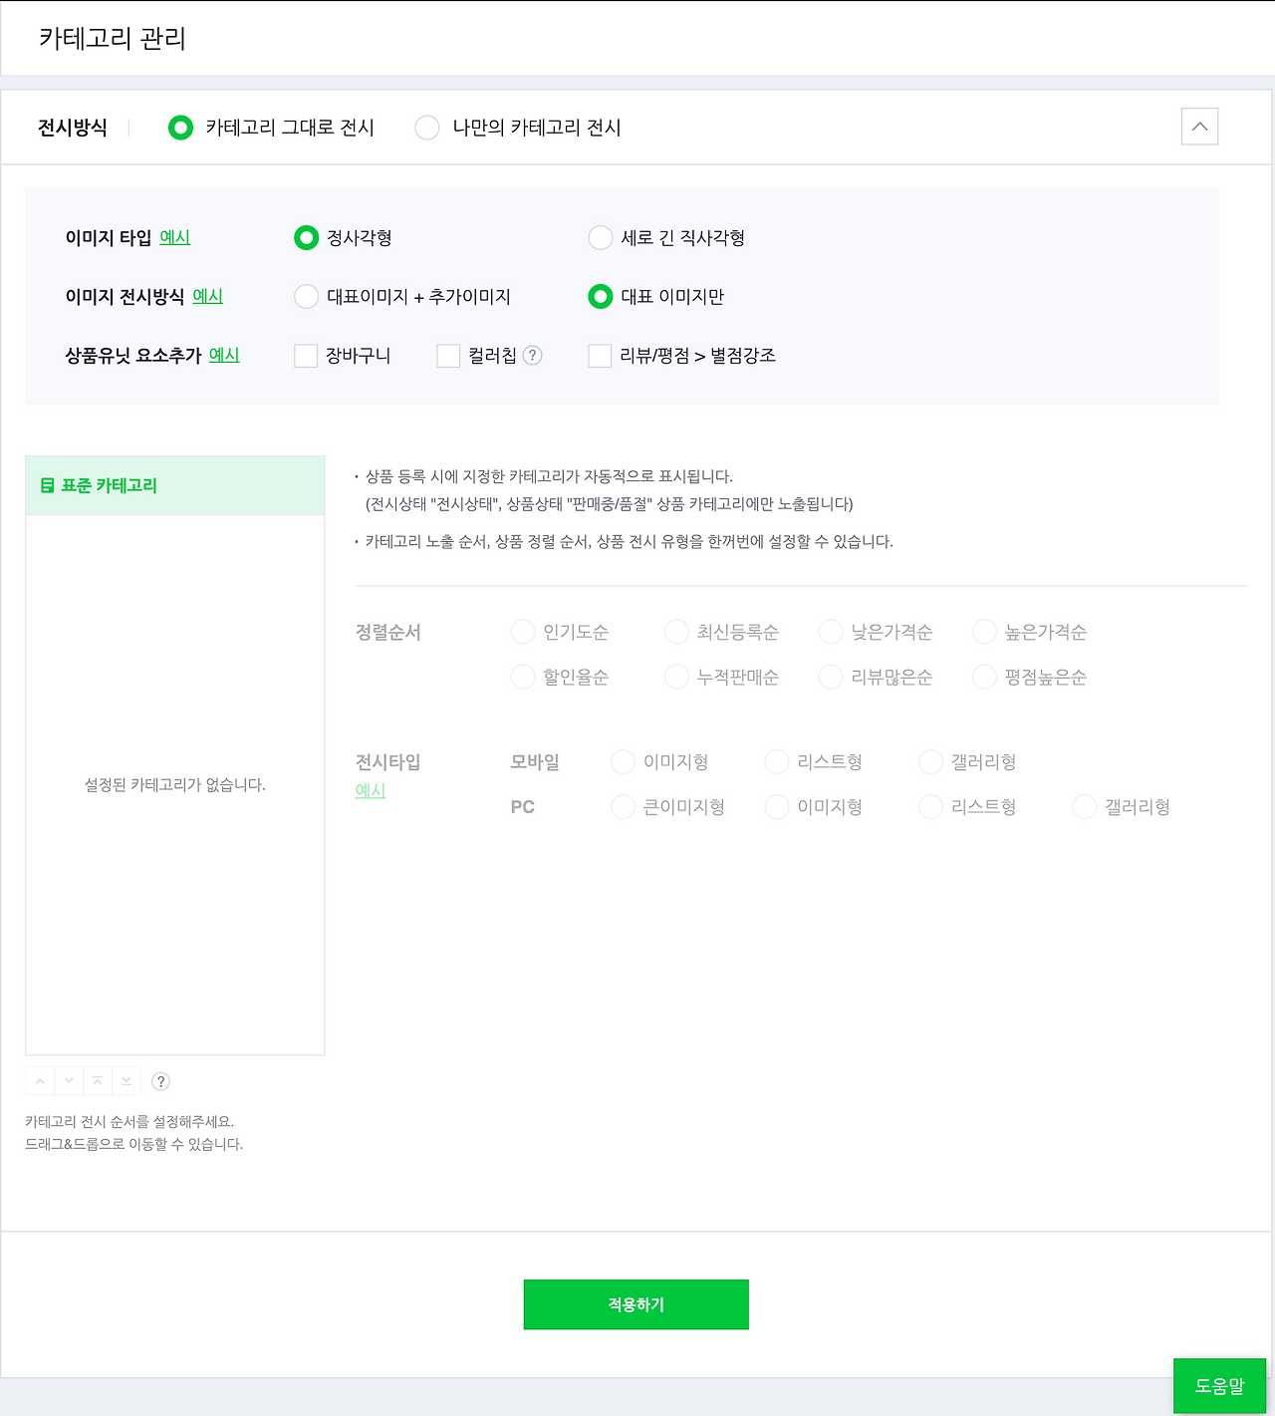Select 인기도순 sort order
This screenshot has height=1416, width=1275.
(x=522, y=632)
